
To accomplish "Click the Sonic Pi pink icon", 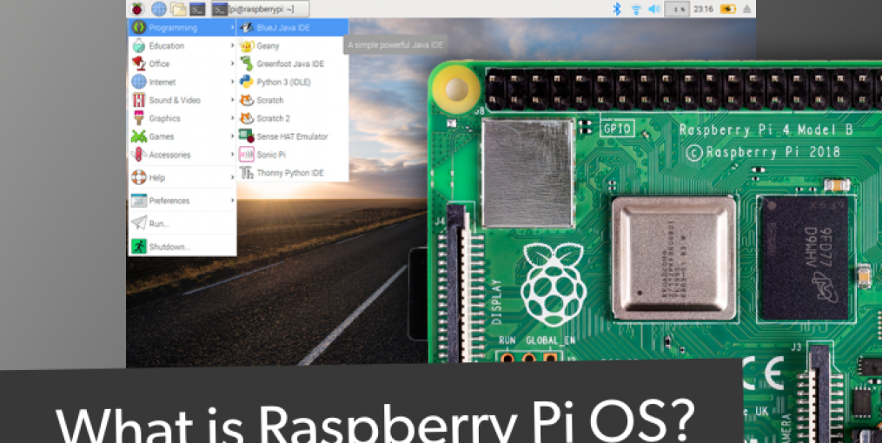I will point(247,155).
